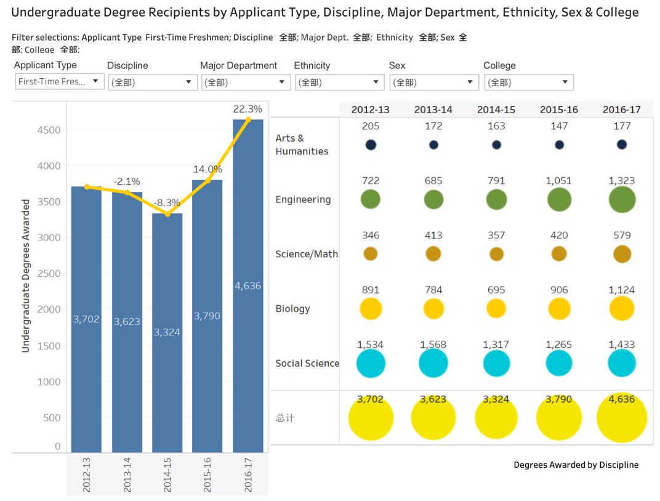Viewport: 660px width, 501px height.
Task: Click the Undergraduate Degrees Awarded axis title
Action: (x=26, y=276)
